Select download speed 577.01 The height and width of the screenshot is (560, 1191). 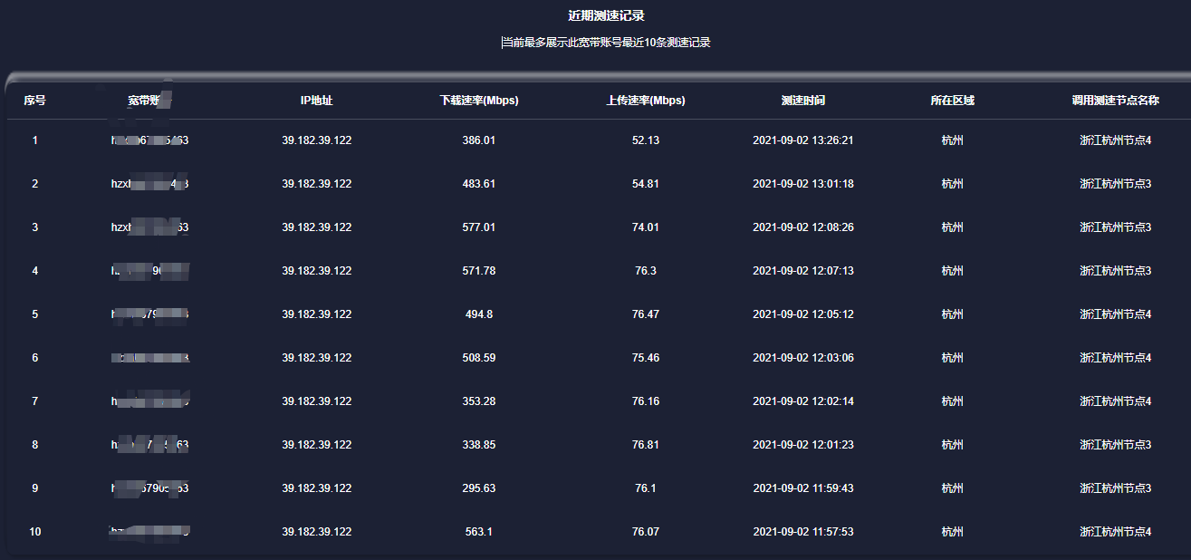[479, 227]
